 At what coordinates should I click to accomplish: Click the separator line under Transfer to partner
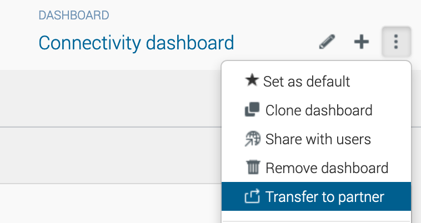click(x=316, y=221)
